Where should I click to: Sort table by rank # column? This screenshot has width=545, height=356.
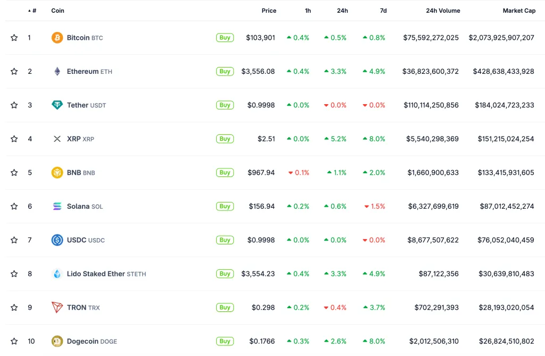coord(34,11)
